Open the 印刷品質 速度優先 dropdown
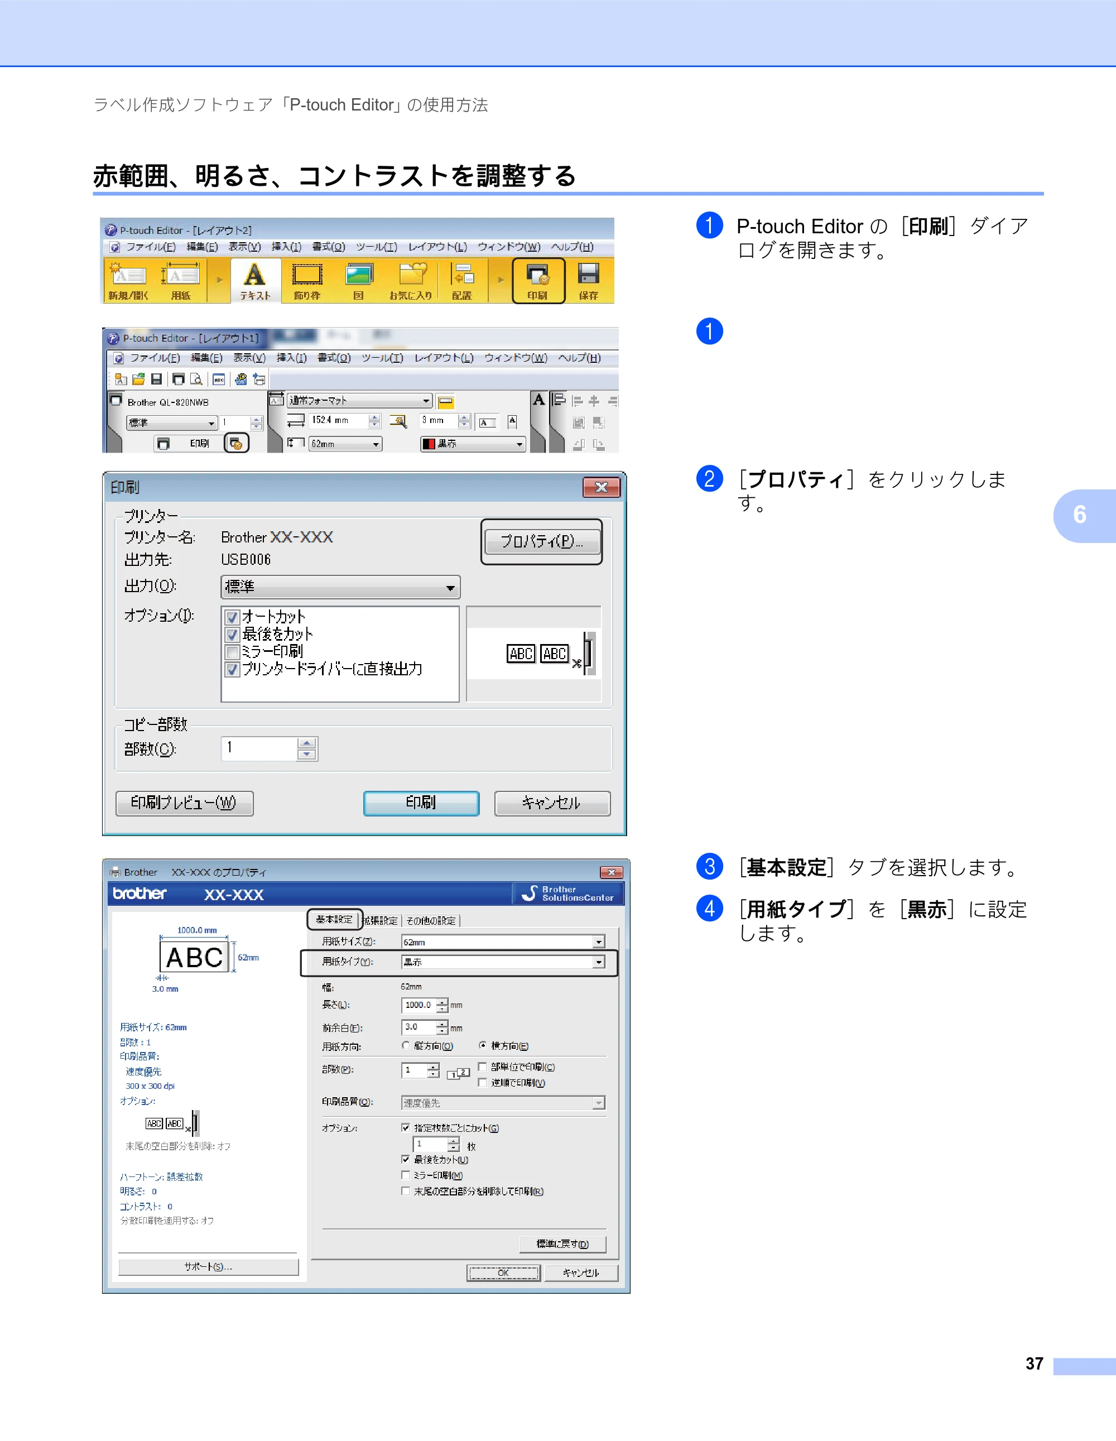This screenshot has height=1441, width=1116. tap(503, 1103)
